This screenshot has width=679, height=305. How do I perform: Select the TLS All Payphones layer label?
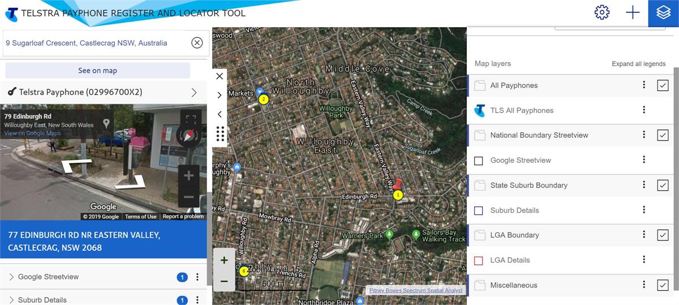click(x=522, y=111)
